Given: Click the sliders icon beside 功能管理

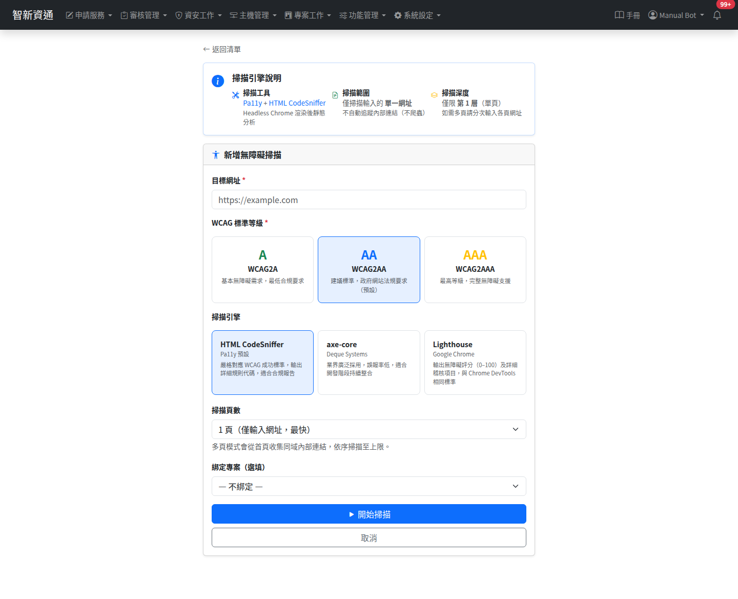Looking at the screenshot, I should [343, 15].
